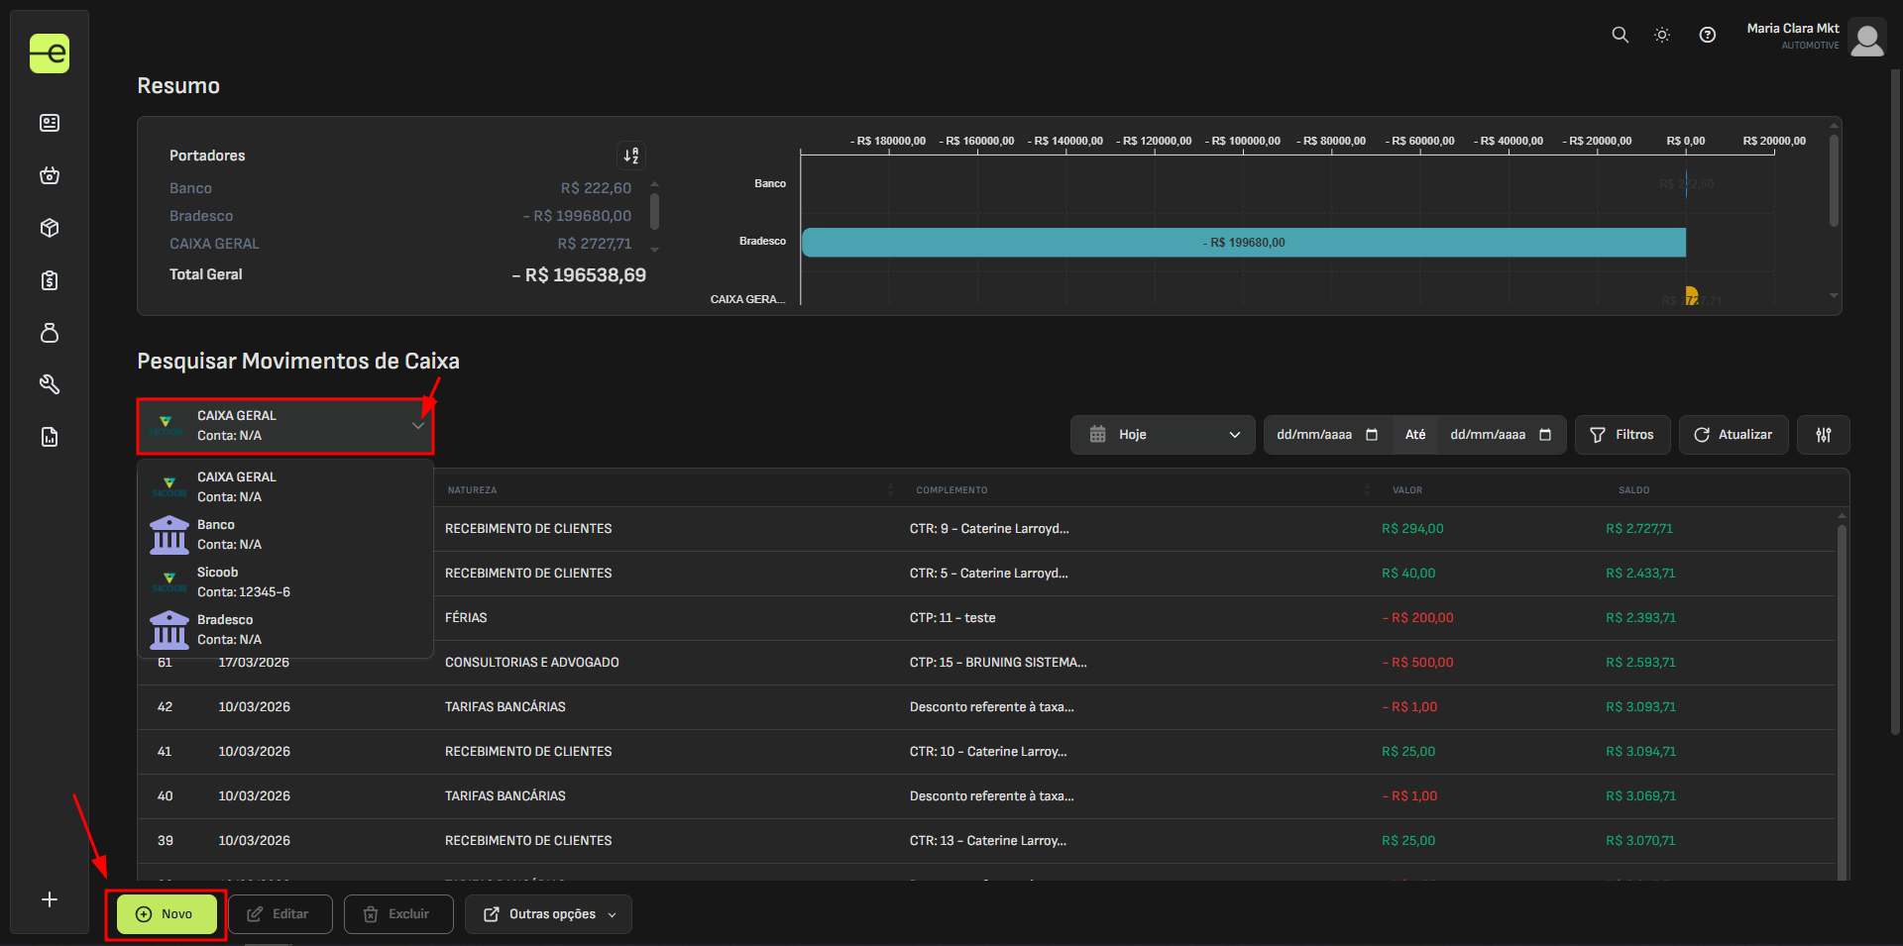Toggle light/dark theme sun icon
The width and height of the screenshot is (1903, 946).
pos(1662,35)
